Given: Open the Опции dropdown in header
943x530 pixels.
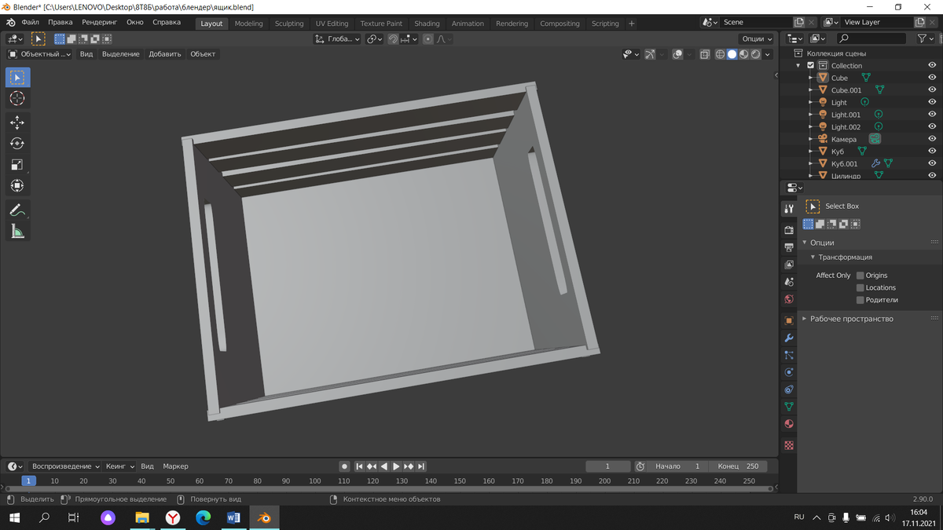Looking at the screenshot, I should coord(757,38).
